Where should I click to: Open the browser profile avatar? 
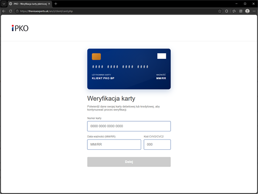(x=247, y=11)
